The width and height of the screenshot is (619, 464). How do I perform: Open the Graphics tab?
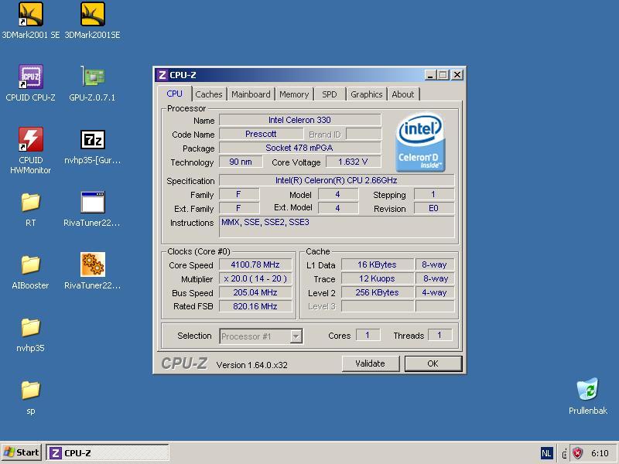(x=366, y=94)
